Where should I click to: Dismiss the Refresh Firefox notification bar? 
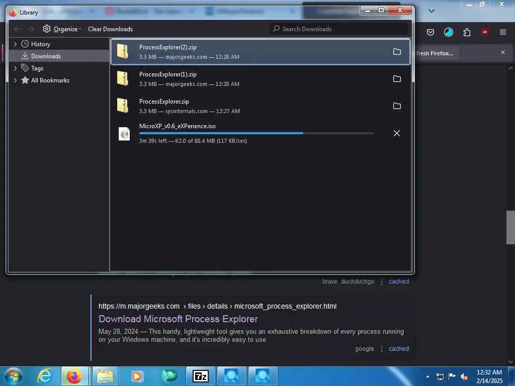[x=503, y=52]
